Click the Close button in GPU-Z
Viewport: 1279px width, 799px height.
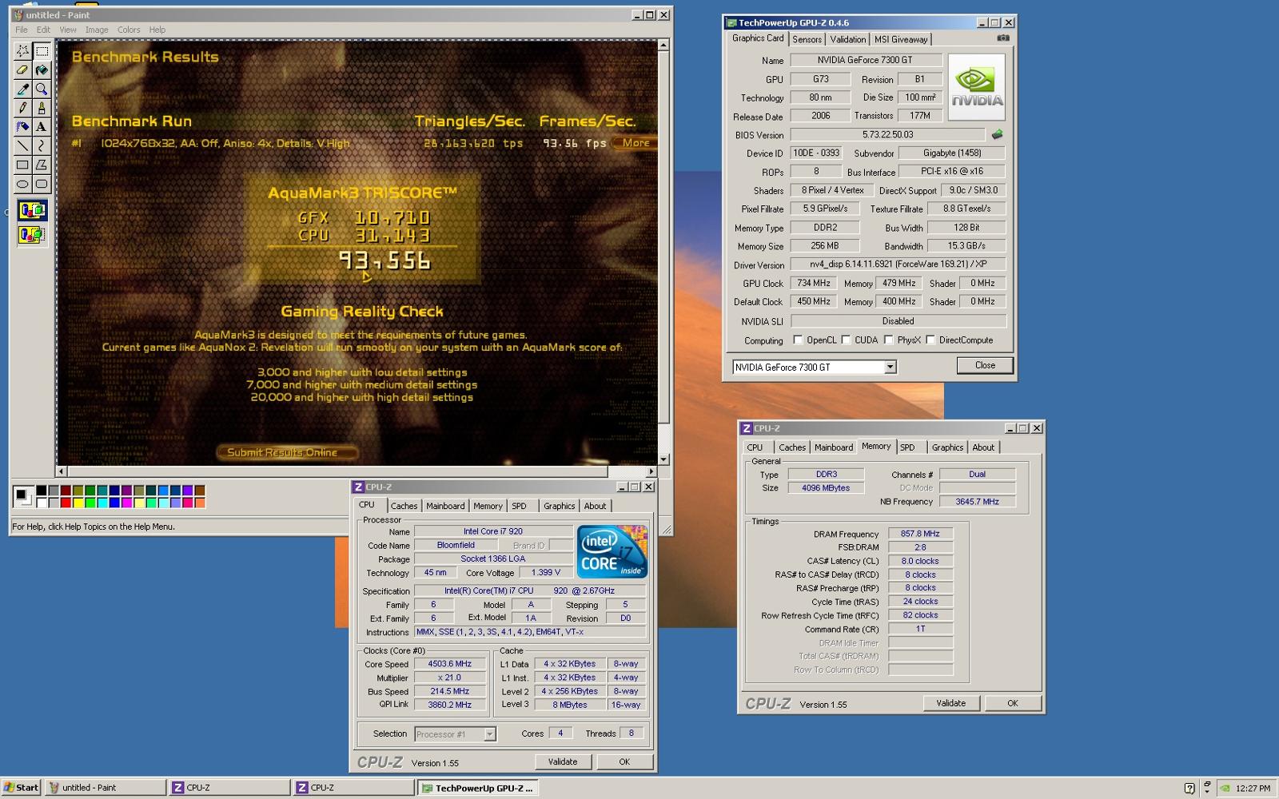pos(985,365)
